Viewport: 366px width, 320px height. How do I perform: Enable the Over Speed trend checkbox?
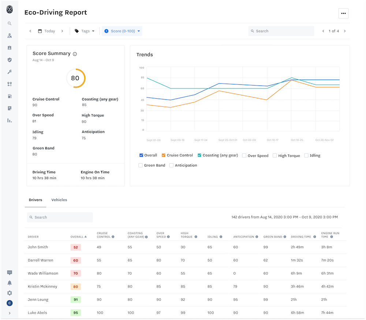(244, 155)
